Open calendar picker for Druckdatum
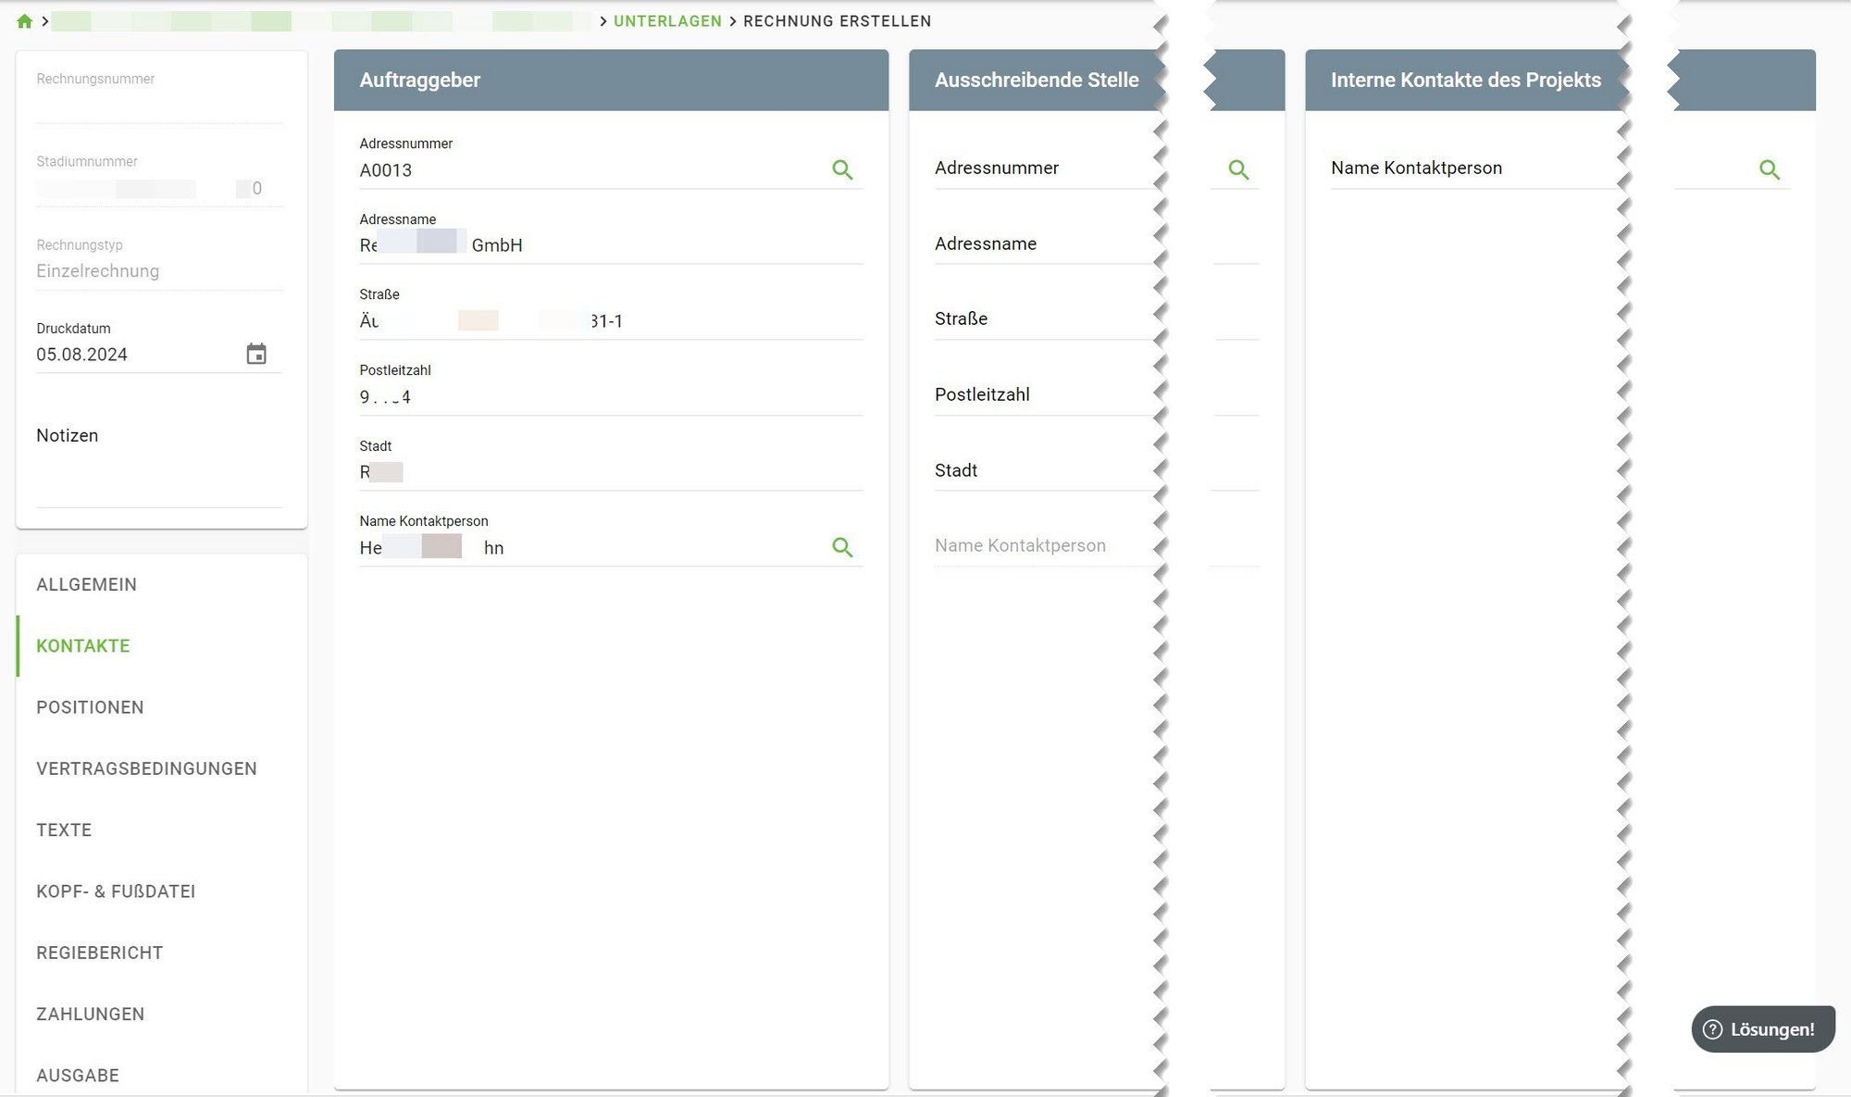Viewport: 1851px width, 1097px height. [256, 354]
